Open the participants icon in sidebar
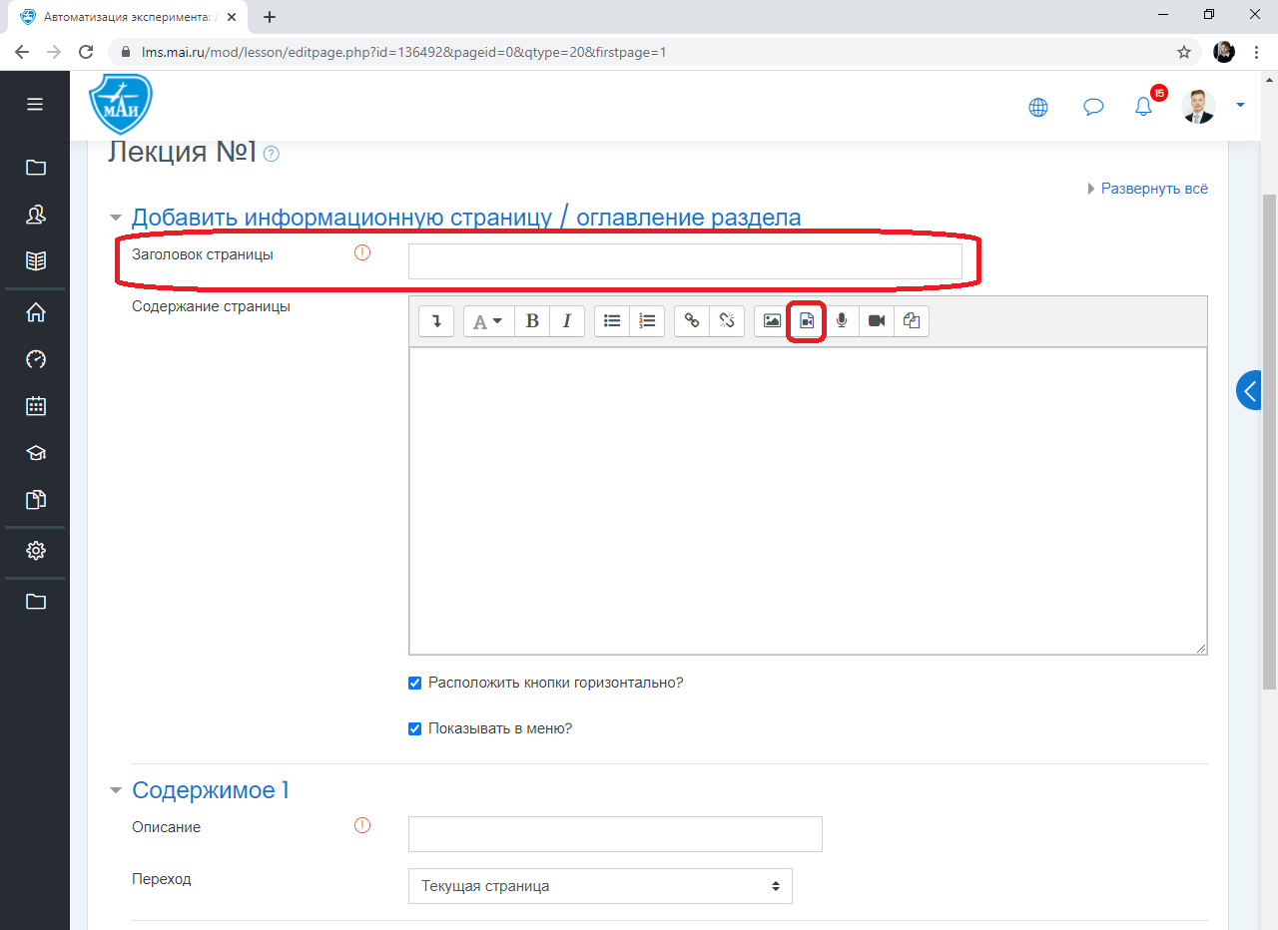The image size is (1278, 930). click(35, 214)
